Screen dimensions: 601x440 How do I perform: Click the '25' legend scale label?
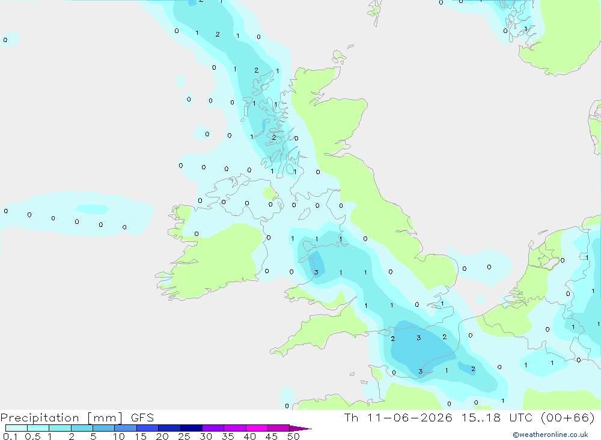(184, 436)
